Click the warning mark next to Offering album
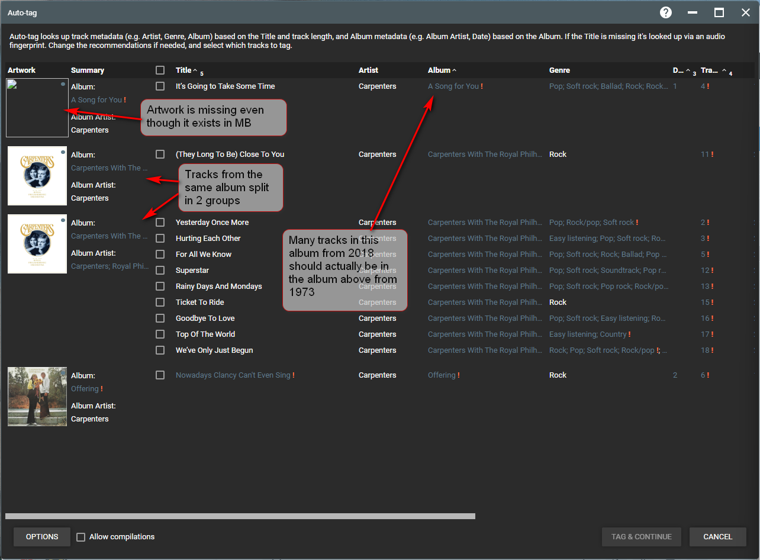 (x=458, y=375)
